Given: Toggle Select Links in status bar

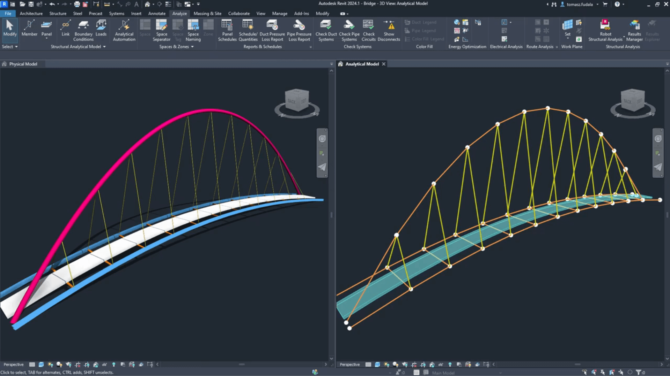Looking at the screenshot, I should (584, 373).
